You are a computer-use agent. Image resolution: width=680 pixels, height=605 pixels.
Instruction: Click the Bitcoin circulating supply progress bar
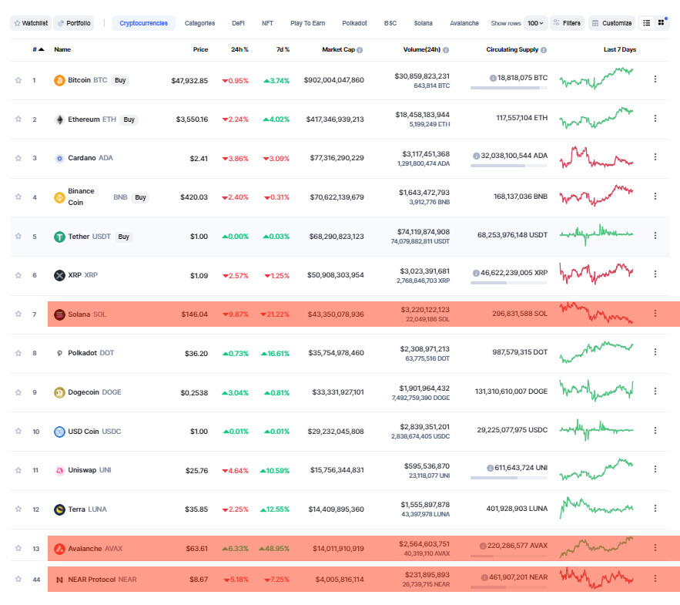[x=509, y=88]
